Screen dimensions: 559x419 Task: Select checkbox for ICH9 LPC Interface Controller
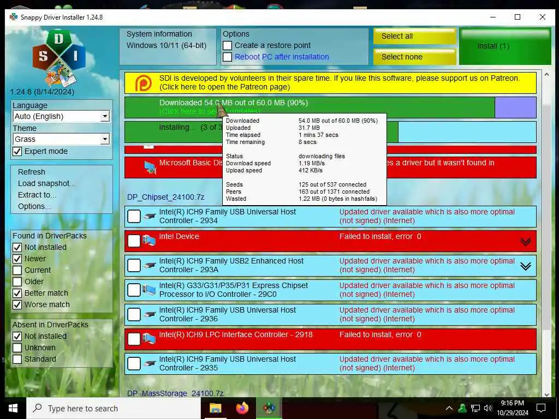[x=134, y=339]
